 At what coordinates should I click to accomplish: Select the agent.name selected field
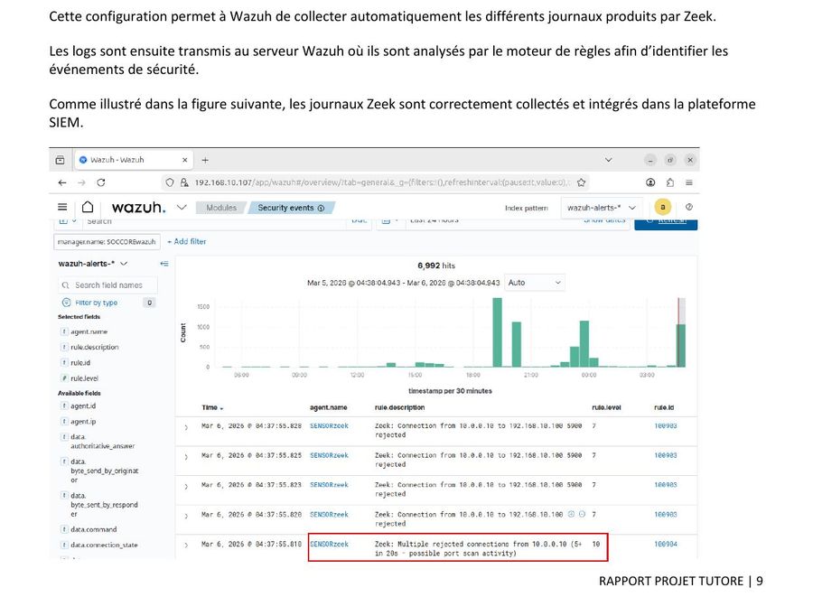click(89, 331)
